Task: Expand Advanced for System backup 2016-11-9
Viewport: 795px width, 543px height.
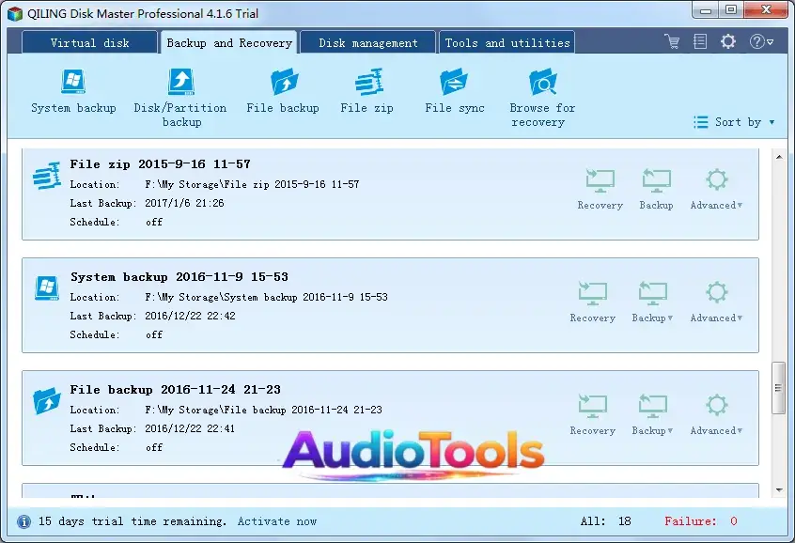Action: 716,302
